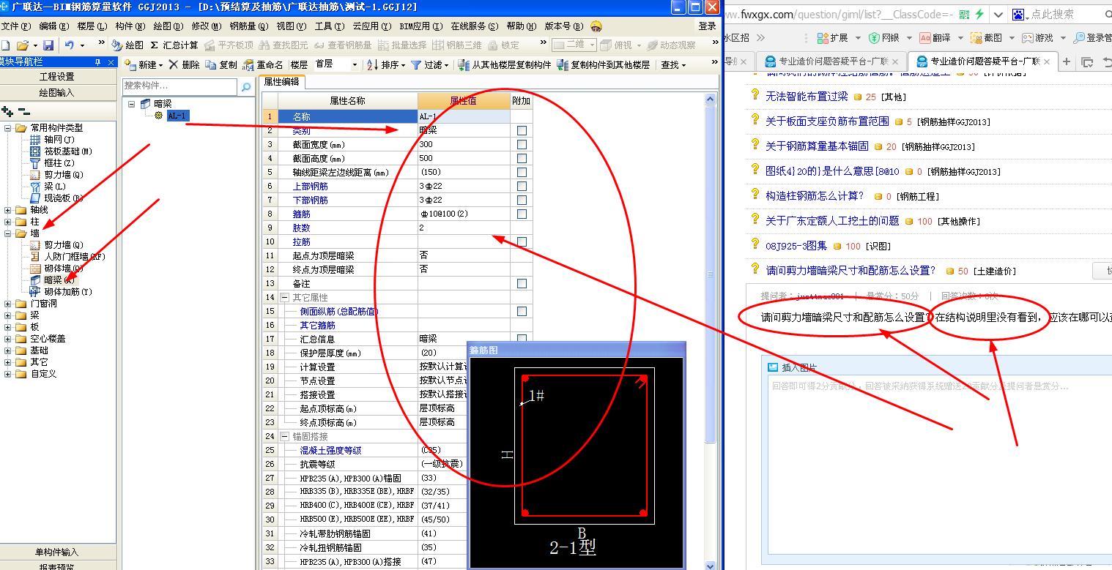Open the 文件 menu
This screenshot has width=1112, height=570.
[15, 26]
